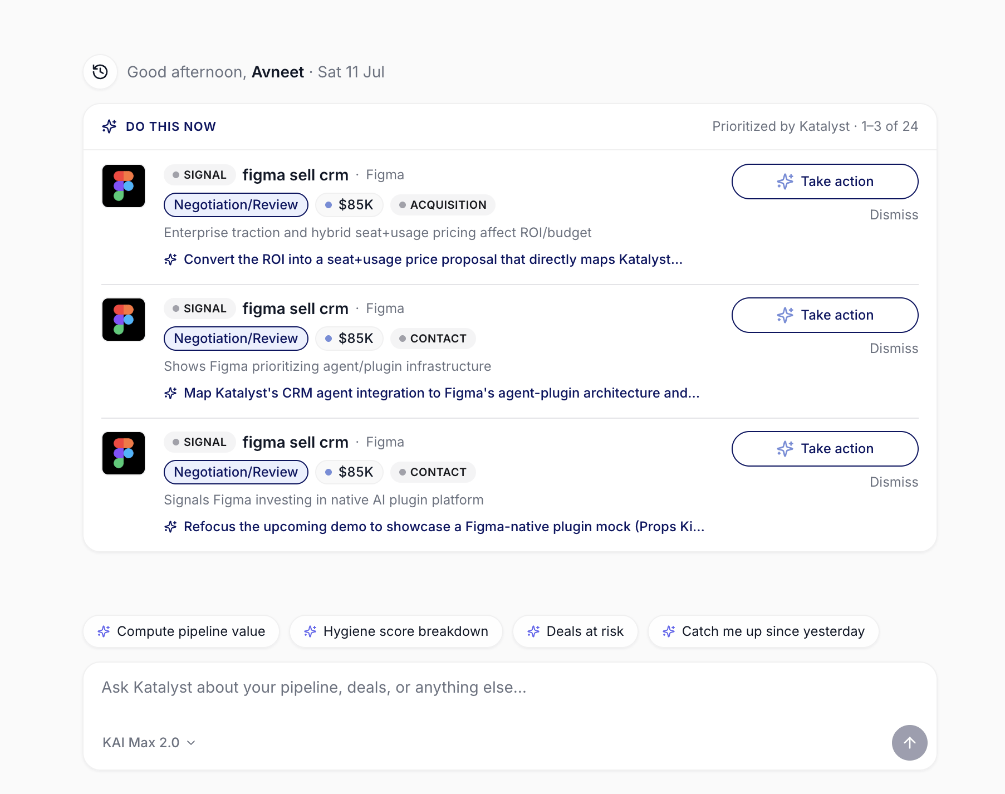Click the sparkle icon before 'Convert the ROI'
The width and height of the screenshot is (1005, 794).
171,259
